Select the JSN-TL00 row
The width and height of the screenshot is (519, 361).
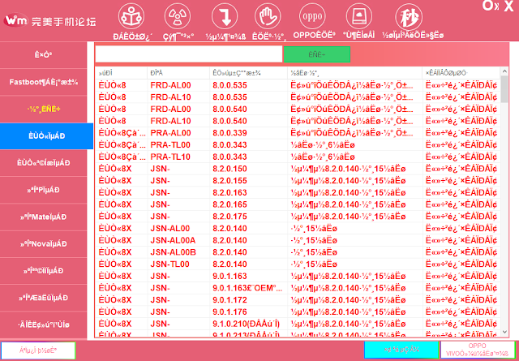(298, 264)
